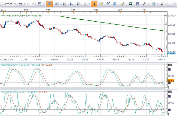This screenshot has width=177, height=116.
Task: Toggle the highlighted auto-scroll orange button
Action: click(x=94, y=4)
